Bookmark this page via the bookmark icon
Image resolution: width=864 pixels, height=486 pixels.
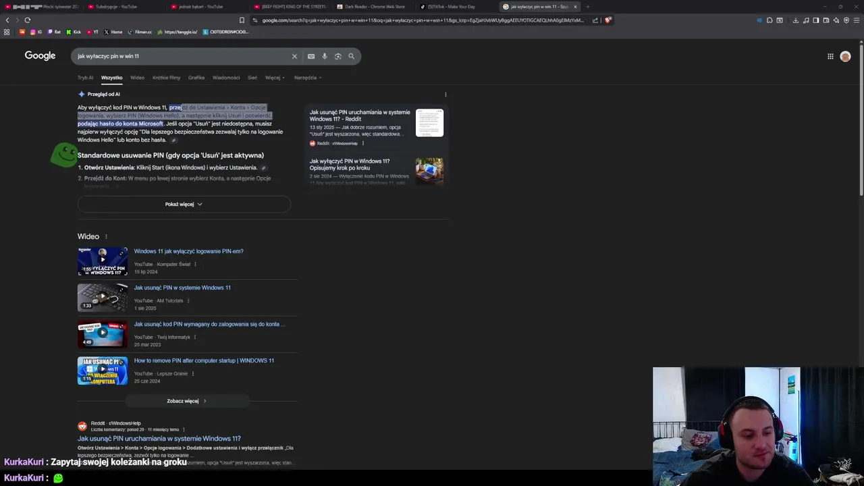(x=242, y=20)
